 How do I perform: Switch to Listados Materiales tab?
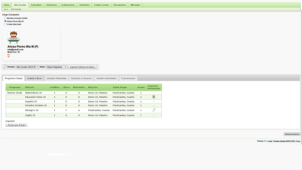[57, 78]
